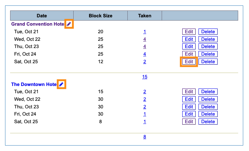Open the Grand Convention Hotel link
Screen dimensions: 249x151
[38, 24]
